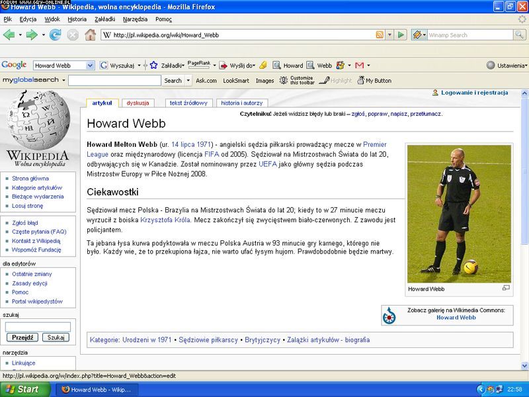Click the green Go arrow beside the address bar
Viewport: 529px width, 397px height.
pos(401,35)
